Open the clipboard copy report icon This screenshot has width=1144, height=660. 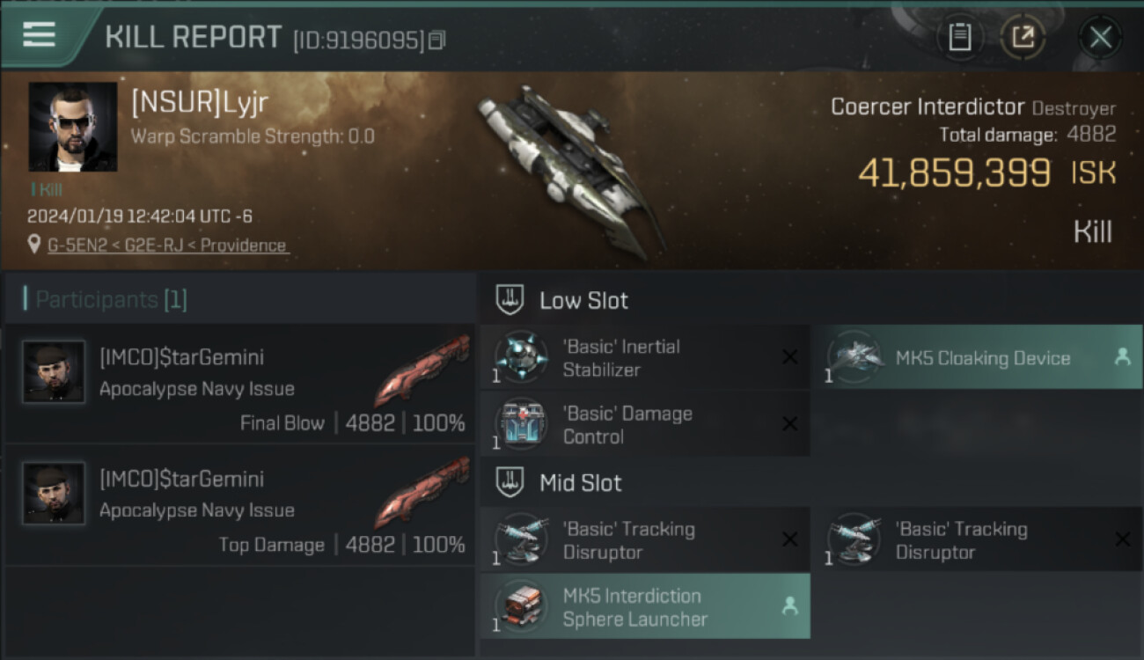click(x=960, y=37)
